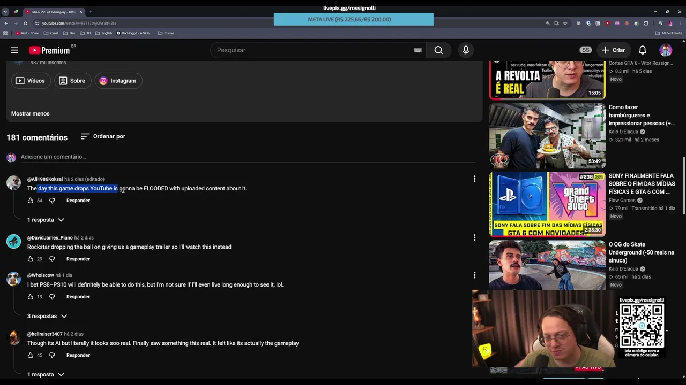Open options menu for @Whoiscow comment
Screen dimensions: 686x385
[474, 275]
